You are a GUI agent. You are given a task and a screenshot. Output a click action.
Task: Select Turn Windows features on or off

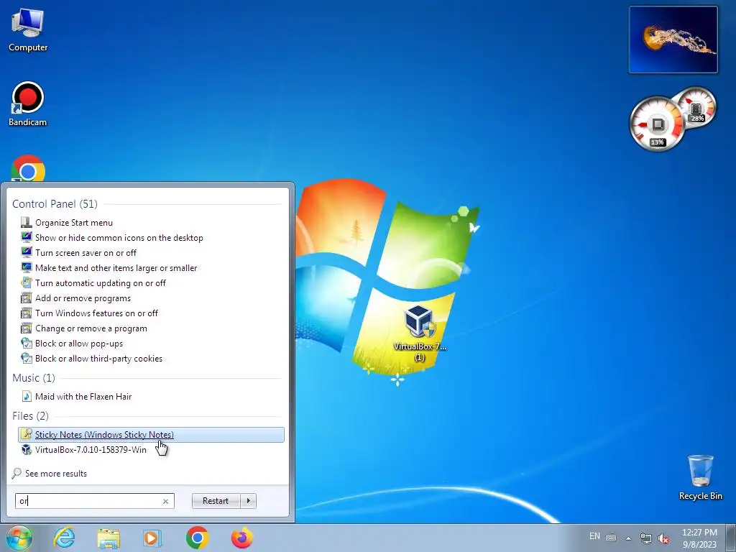point(151,313)
